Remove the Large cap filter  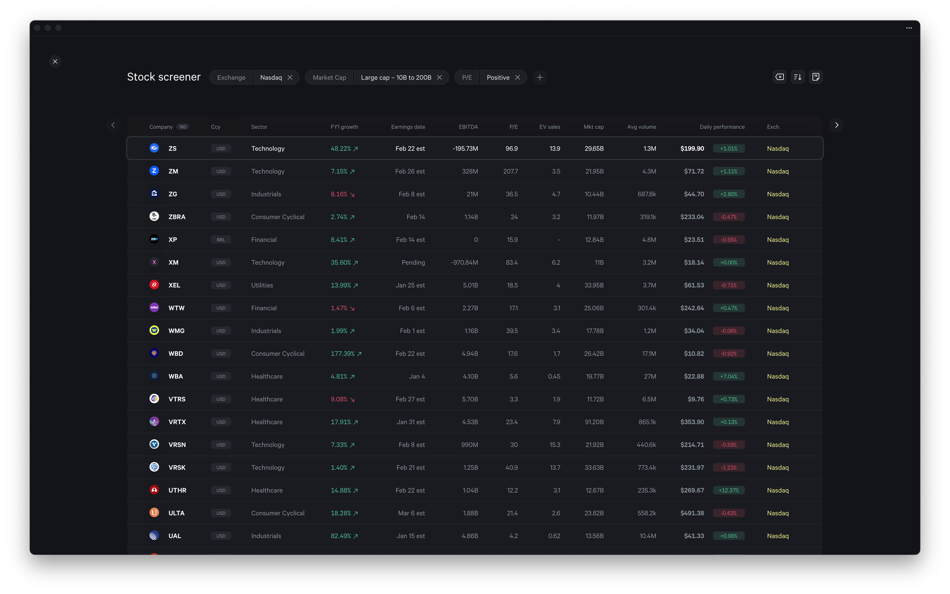(439, 77)
